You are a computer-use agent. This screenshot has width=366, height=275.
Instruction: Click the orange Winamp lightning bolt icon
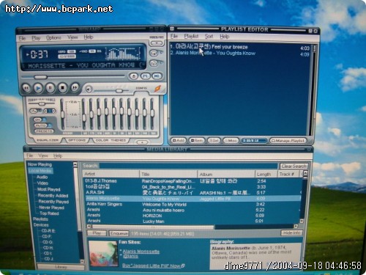point(158,89)
